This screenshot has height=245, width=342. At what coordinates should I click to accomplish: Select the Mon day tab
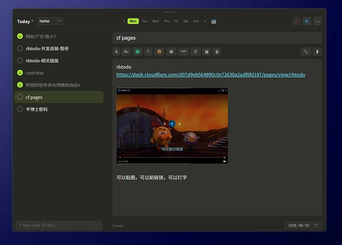[133, 21]
